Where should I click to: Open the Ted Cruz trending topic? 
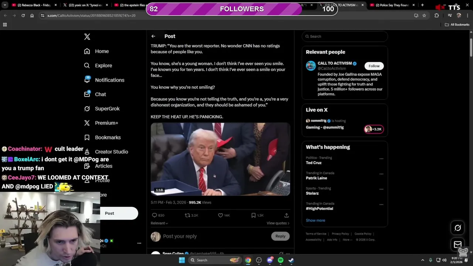tap(314, 163)
